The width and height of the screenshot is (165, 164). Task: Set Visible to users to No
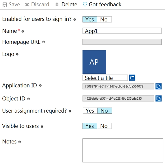coord(104,126)
